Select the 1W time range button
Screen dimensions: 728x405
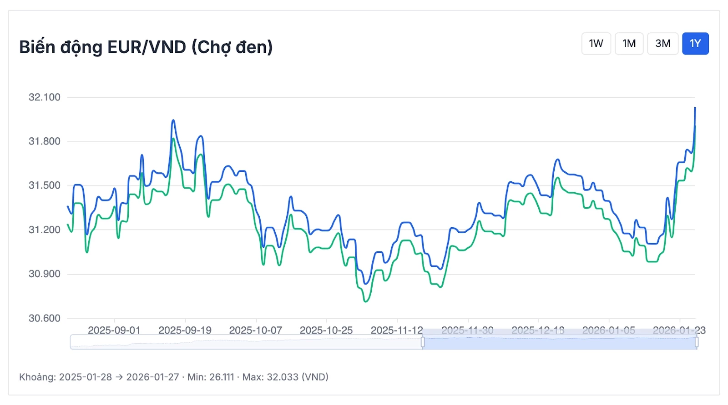click(596, 44)
